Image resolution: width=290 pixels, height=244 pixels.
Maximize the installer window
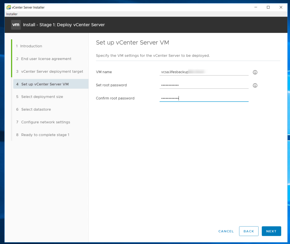pos(268,7)
